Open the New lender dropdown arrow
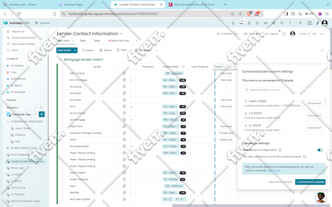This screenshot has height=207, width=332. (x=75, y=50)
